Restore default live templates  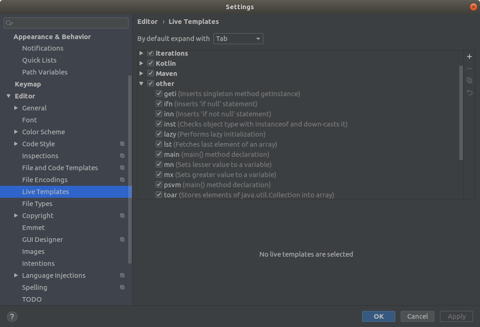(x=469, y=92)
